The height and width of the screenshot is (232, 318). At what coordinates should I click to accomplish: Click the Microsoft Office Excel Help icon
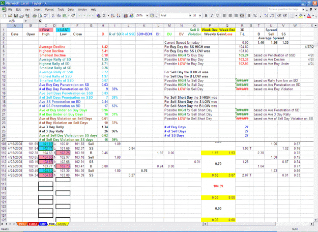(x=152, y=16)
